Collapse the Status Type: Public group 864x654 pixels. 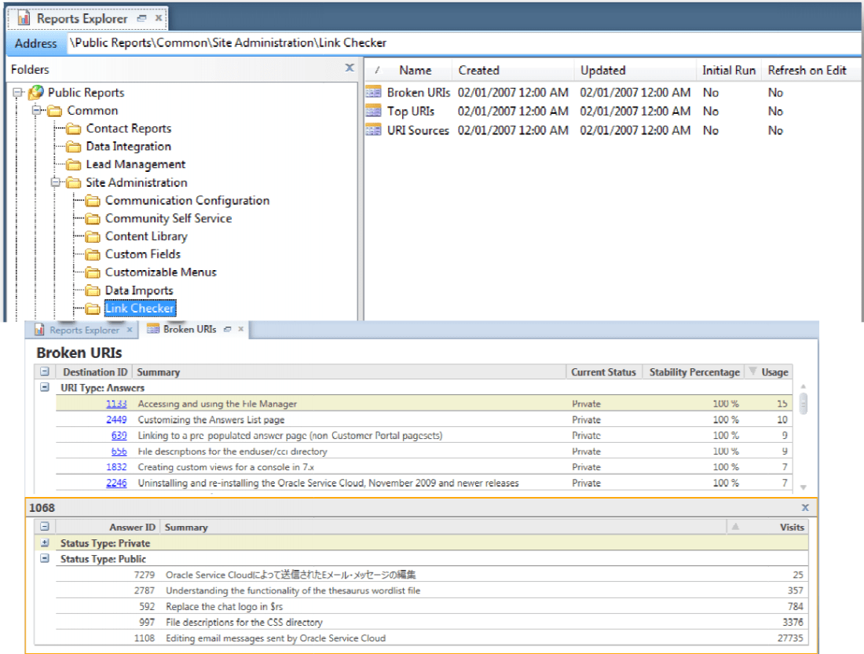coord(46,559)
